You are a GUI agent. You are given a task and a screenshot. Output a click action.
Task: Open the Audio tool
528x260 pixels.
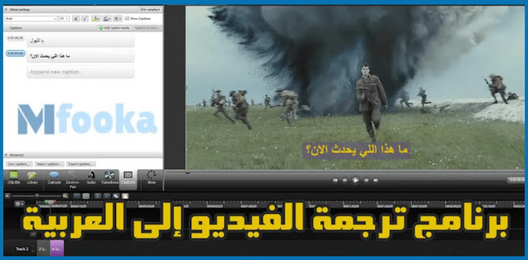pos(91,178)
